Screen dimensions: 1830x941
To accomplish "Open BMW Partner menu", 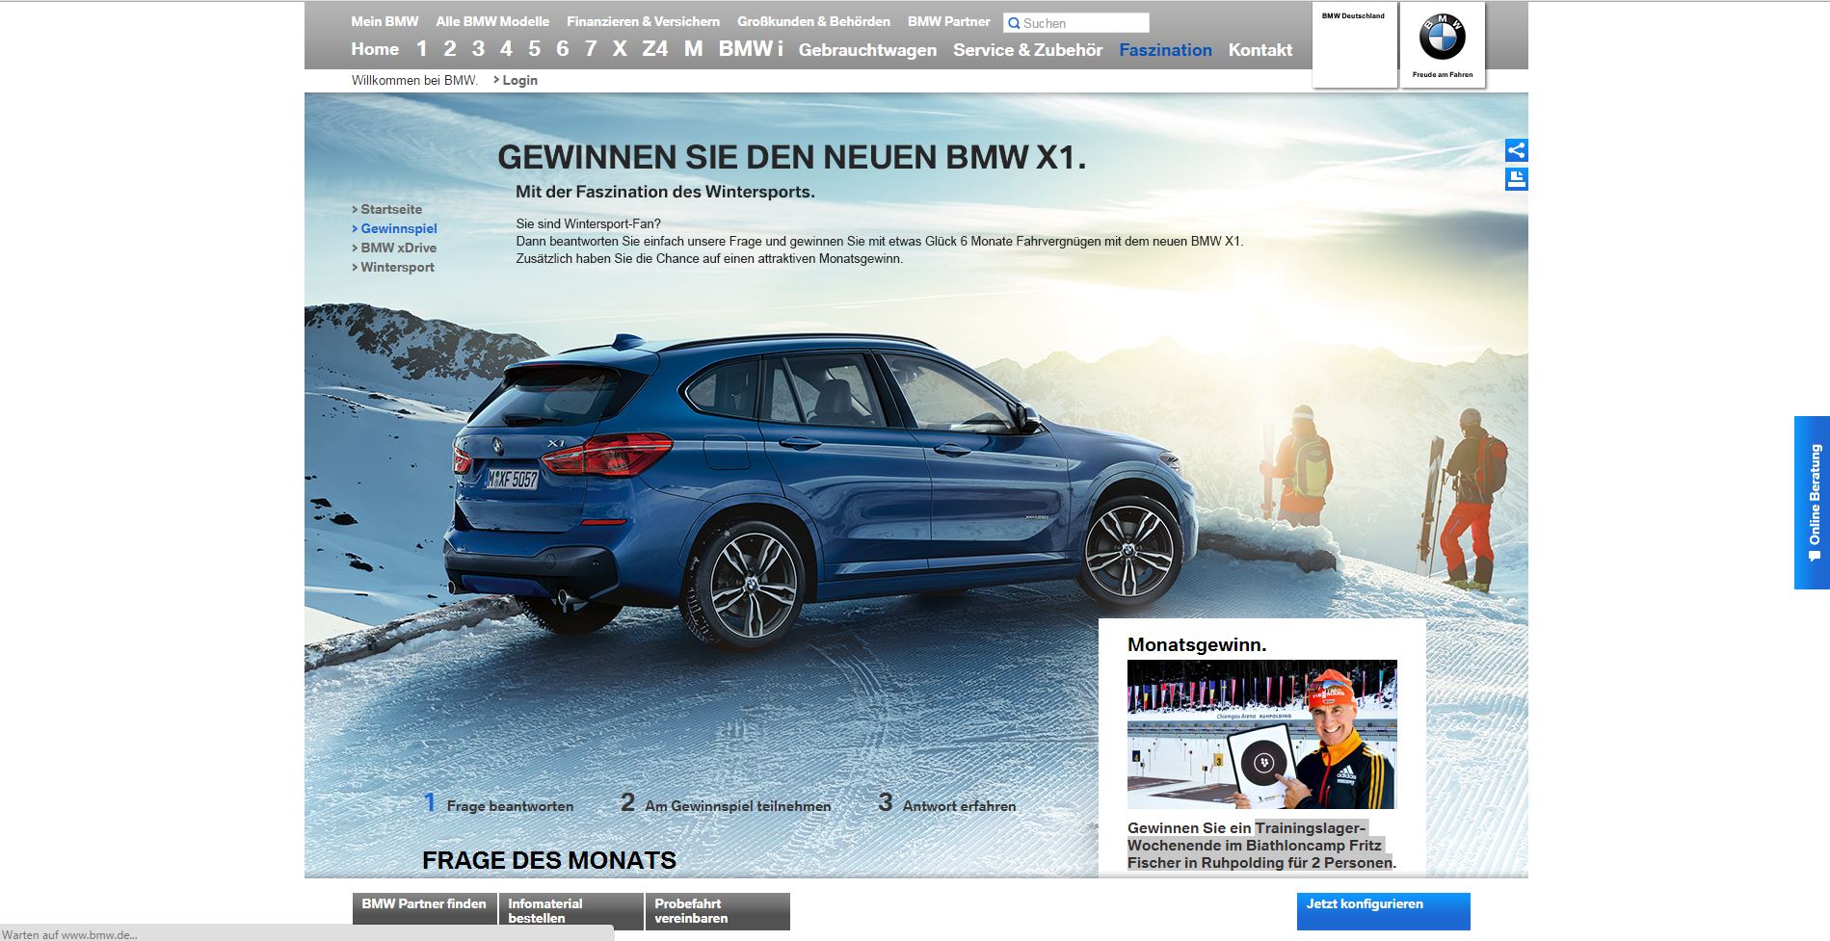I will (x=948, y=21).
